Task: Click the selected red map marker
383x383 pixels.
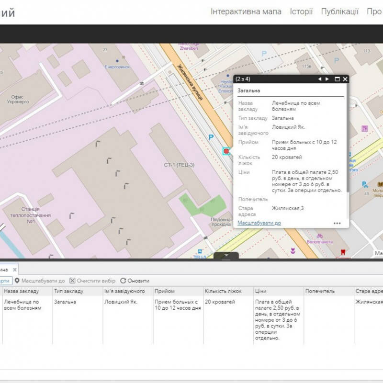Action: point(226,151)
